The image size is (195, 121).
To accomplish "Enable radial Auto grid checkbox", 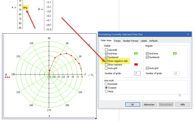I will click(106, 68).
